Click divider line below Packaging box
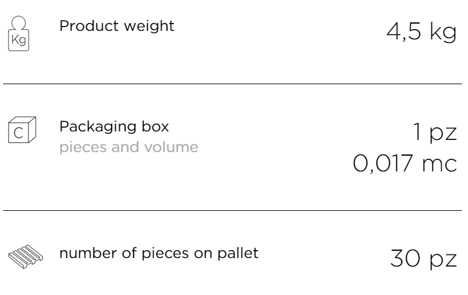The width and height of the screenshot is (468, 295). point(233,210)
